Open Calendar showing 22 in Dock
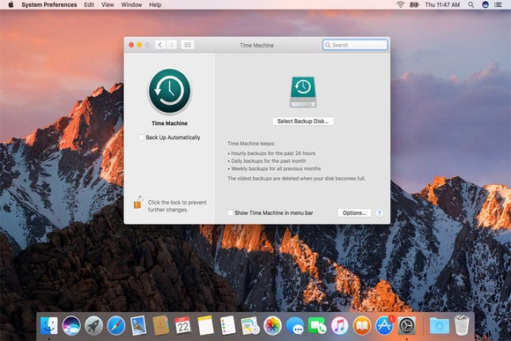The height and width of the screenshot is (341, 511). (182, 325)
